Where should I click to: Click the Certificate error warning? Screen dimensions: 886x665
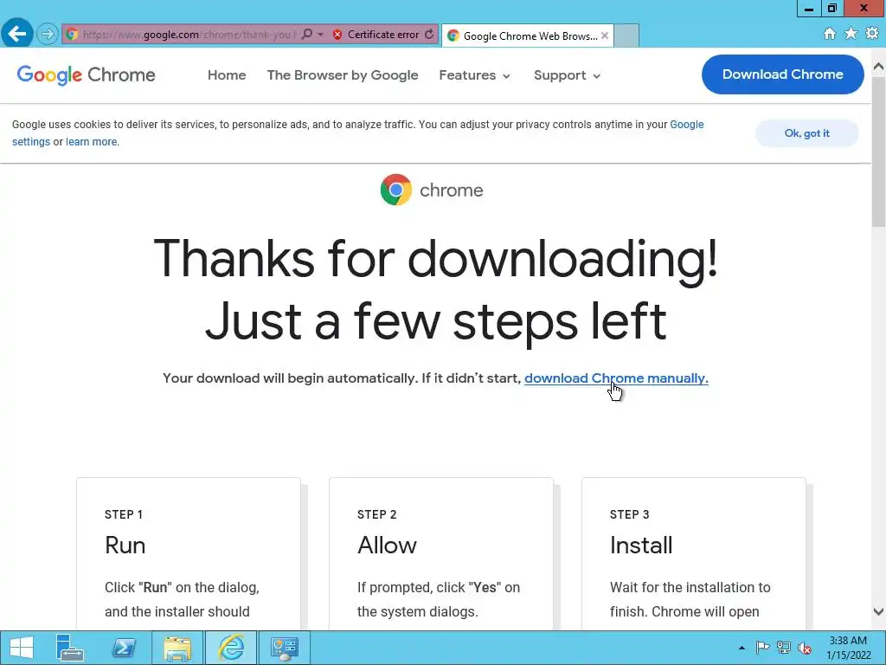pos(376,35)
